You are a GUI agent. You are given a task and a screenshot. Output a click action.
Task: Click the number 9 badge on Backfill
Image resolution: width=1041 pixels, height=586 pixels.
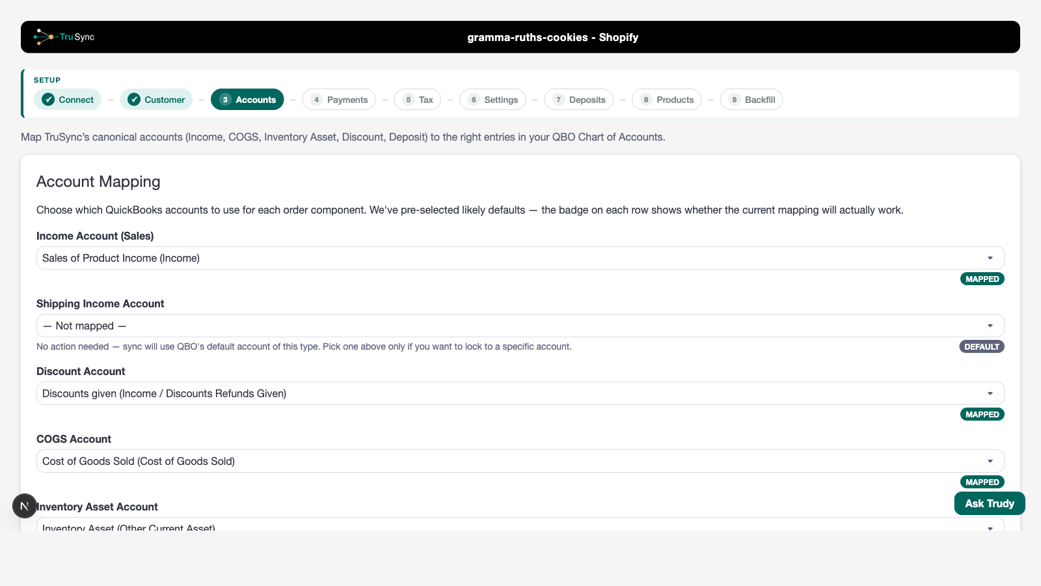(x=734, y=100)
